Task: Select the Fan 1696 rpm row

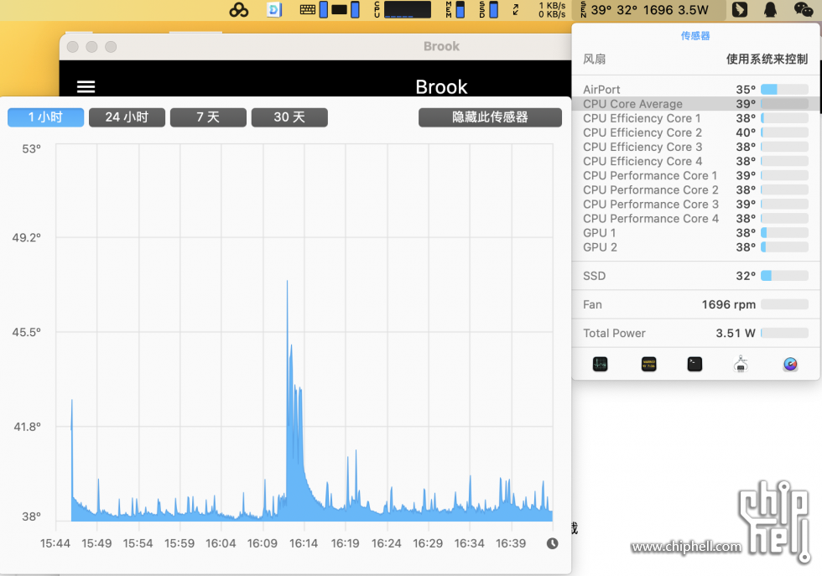Action: (x=695, y=304)
